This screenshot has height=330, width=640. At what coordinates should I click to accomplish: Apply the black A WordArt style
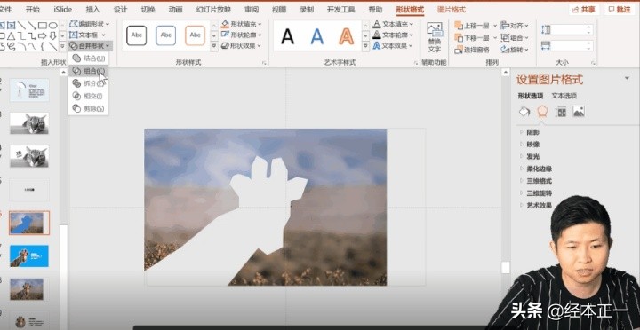pos(287,36)
